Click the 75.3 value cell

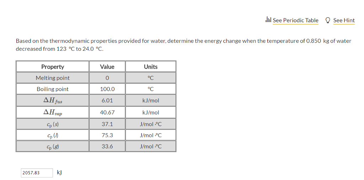click(x=107, y=135)
